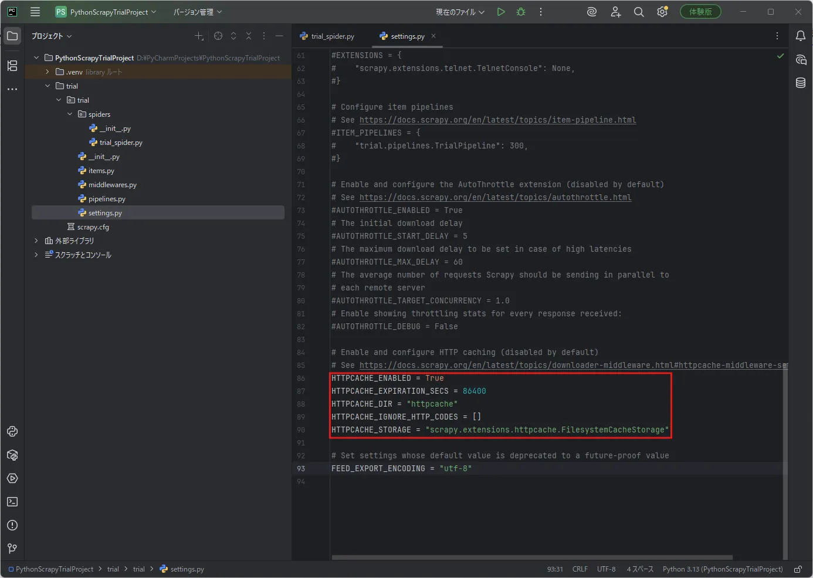This screenshot has width=813, height=578.
Task: Open the Terminal tool window
Action: coord(12,502)
